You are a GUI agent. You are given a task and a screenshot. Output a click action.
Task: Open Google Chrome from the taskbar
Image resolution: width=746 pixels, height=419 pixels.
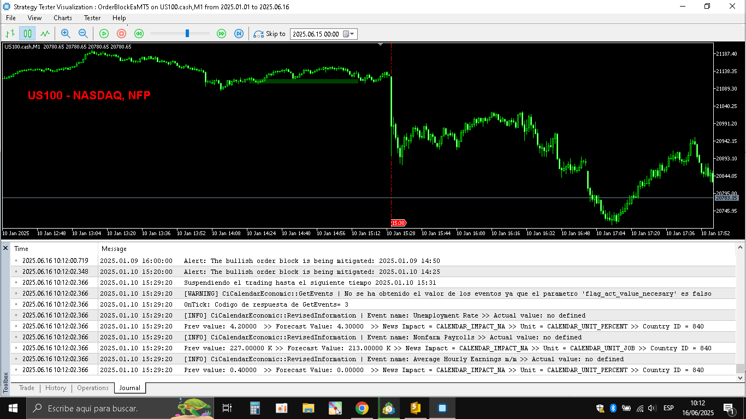pyautogui.click(x=362, y=408)
